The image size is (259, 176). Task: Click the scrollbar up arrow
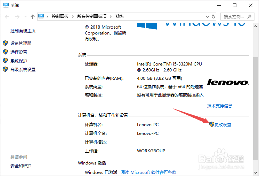256,26
